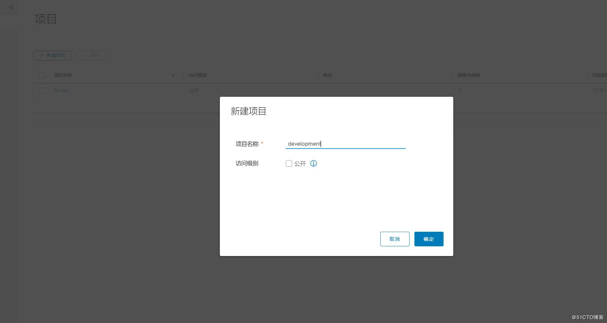Sort by 角色 column header
Image resolution: width=607 pixels, height=323 pixels.
327,75
